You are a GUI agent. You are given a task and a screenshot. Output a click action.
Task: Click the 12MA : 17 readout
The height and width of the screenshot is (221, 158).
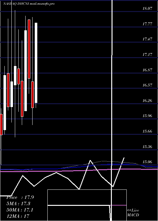(18, 216)
